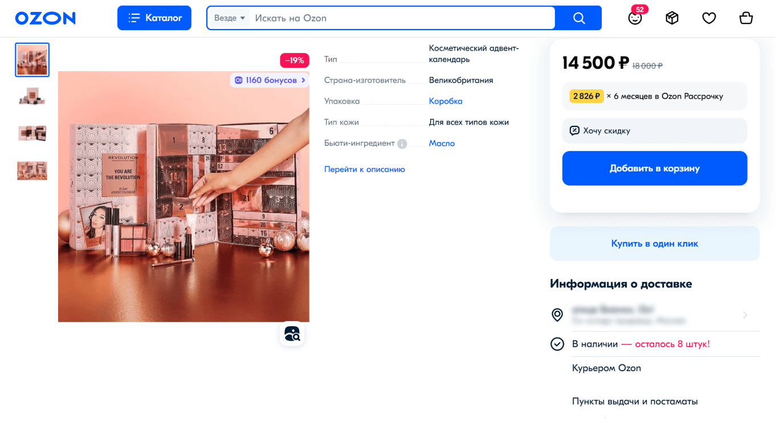Click the Хочу скидку option
This screenshot has width=775, height=423.
[x=654, y=130]
